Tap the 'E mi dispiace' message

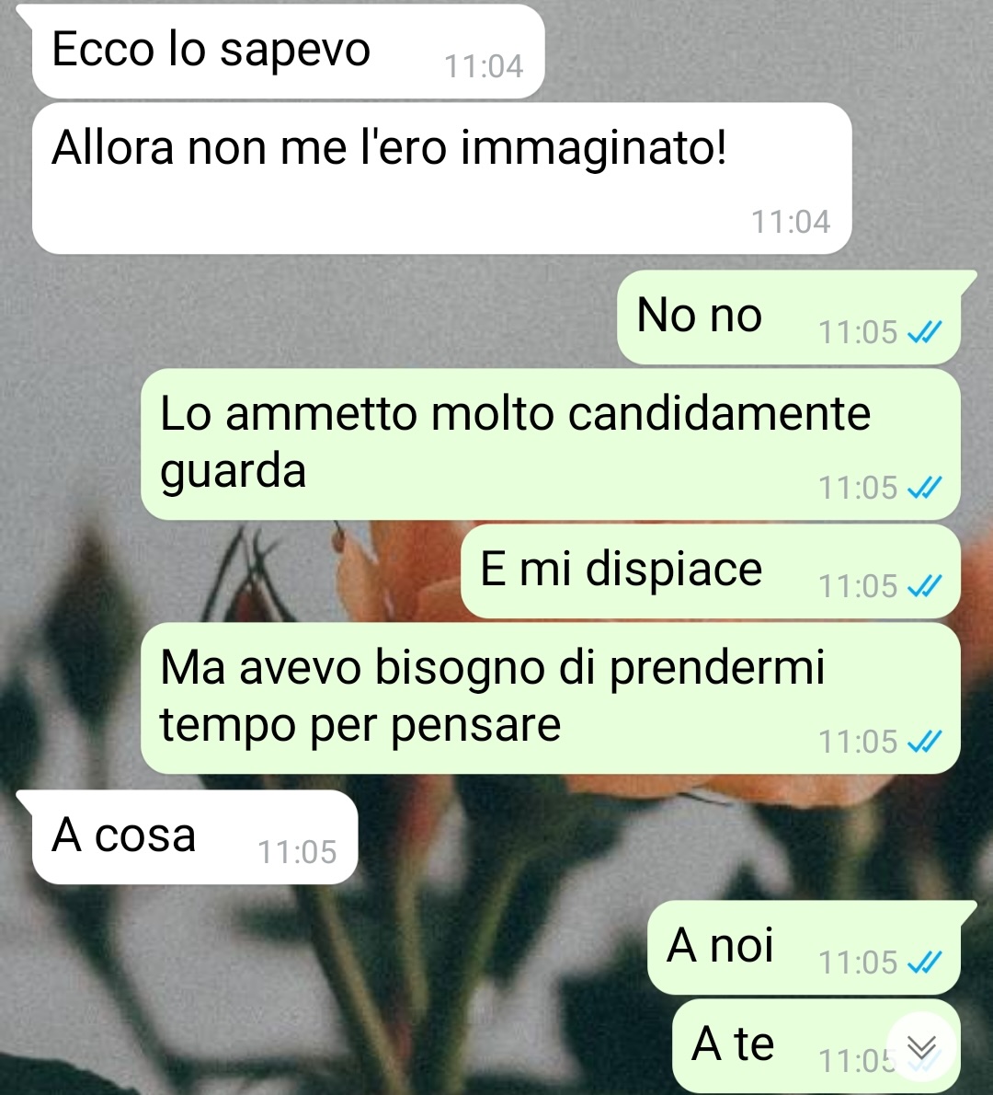[x=711, y=571]
